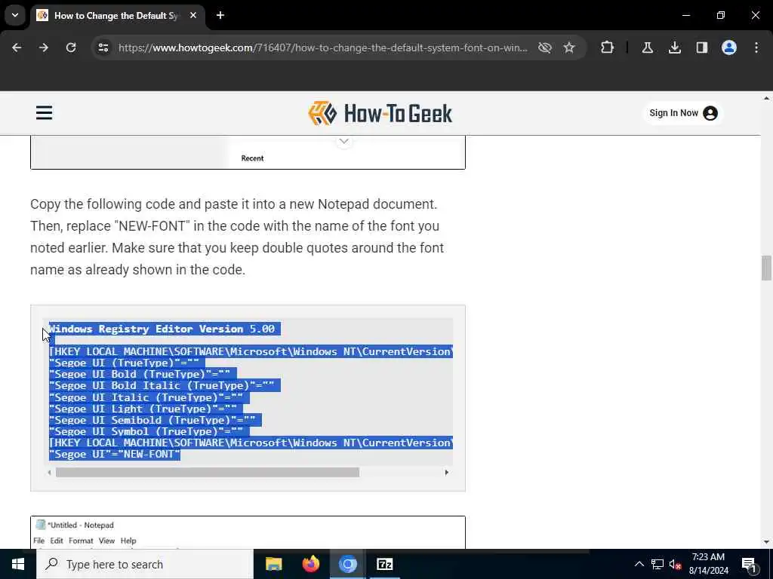Click the 'Segoe UI Bold Italic (TrueType)' line
Screen dimensions: 773x579
(162, 385)
